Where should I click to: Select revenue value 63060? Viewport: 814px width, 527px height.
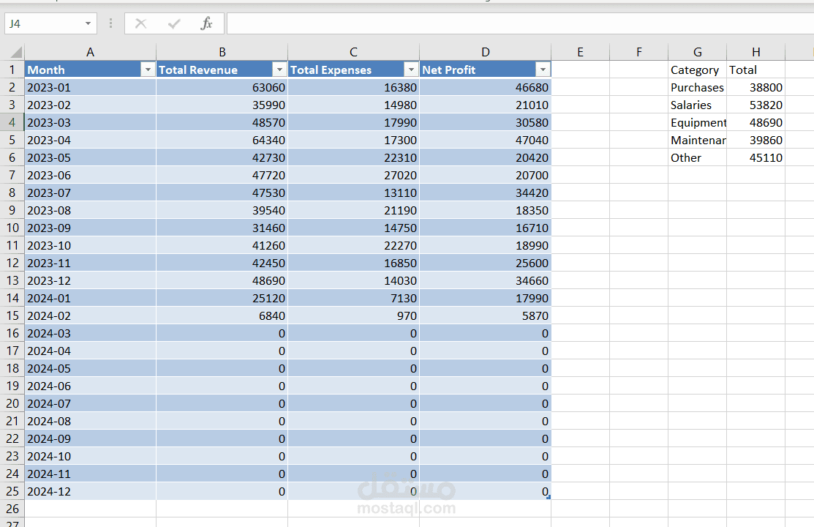pos(222,87)
